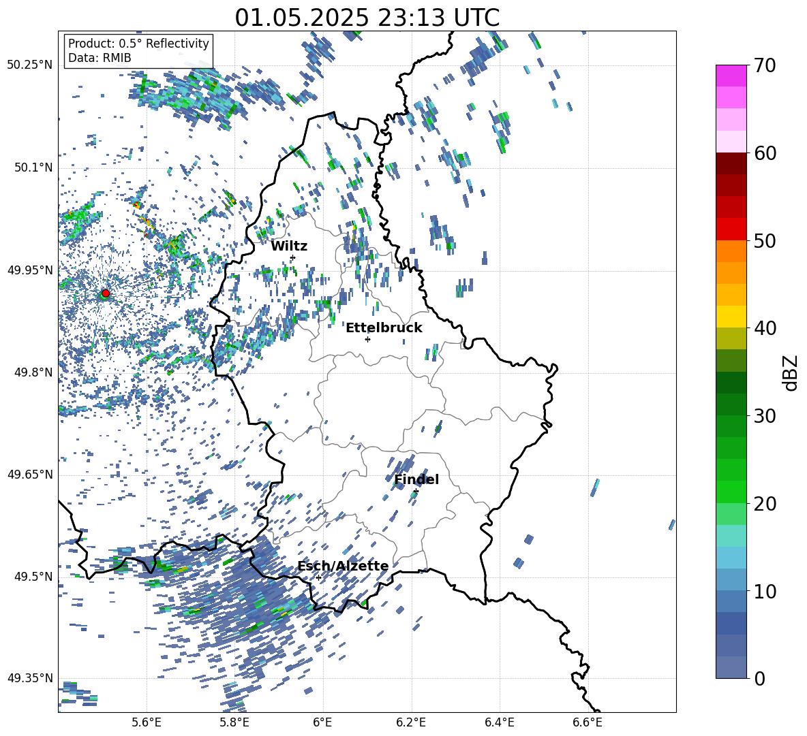Click the dBZ colorbar axis label
This screenshot has width=807, height=736.
(791, 372)
